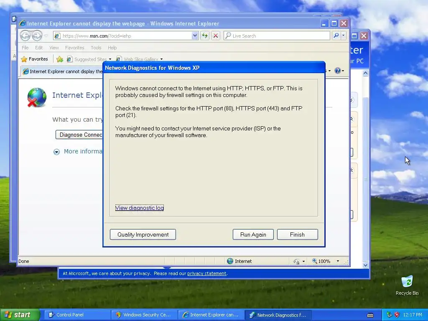428x321 pixels.
Task: Maximize the Internet Explorer window
Action: click(334, 23)
